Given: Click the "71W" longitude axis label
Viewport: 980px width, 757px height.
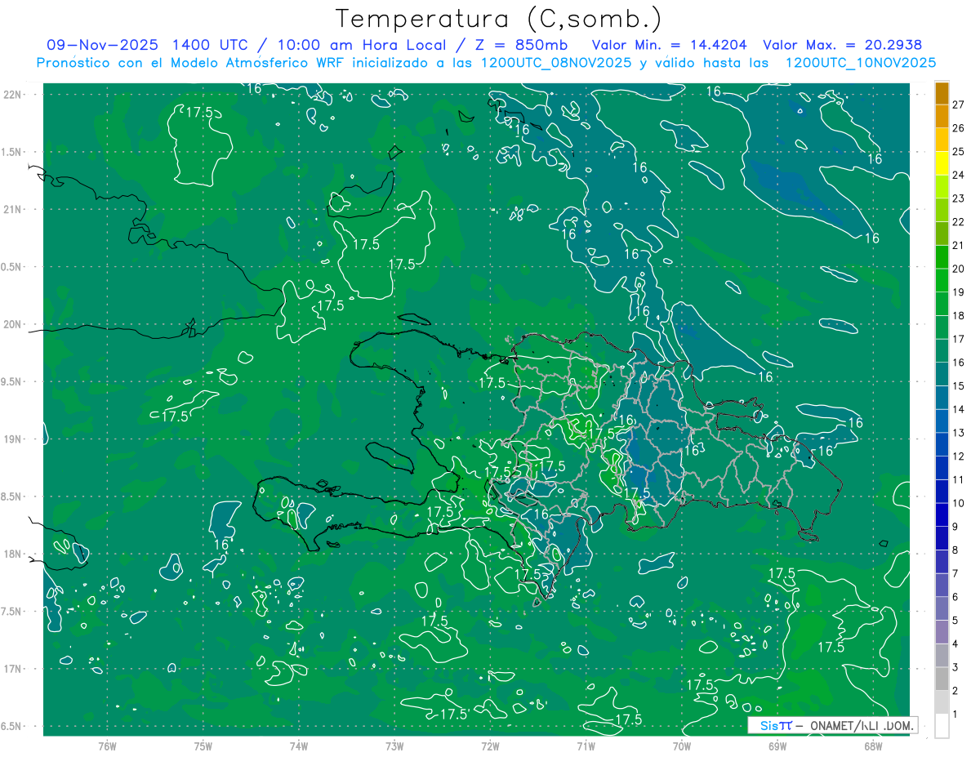Looking at the screenshot, I should pyautogui.click(x=586, y=746).
